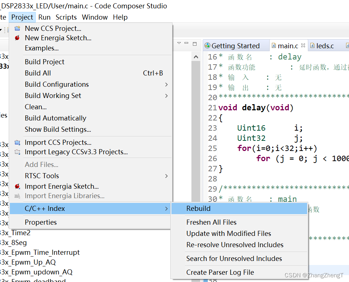Click the Import CCS Projects icon
Image resolution: width=349 pixels, height=282 pixels.
[17, 142]
